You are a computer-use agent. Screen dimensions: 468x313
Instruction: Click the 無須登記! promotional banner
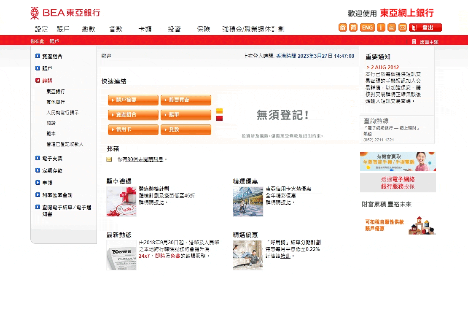pyautogui.click(x=282, y=115)
